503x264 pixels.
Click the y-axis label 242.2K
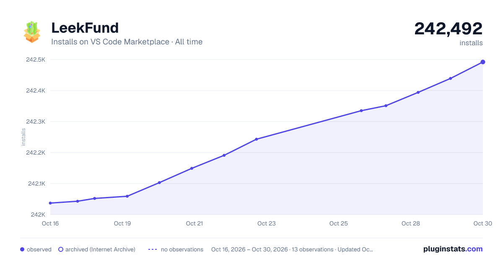click(36, 153)
